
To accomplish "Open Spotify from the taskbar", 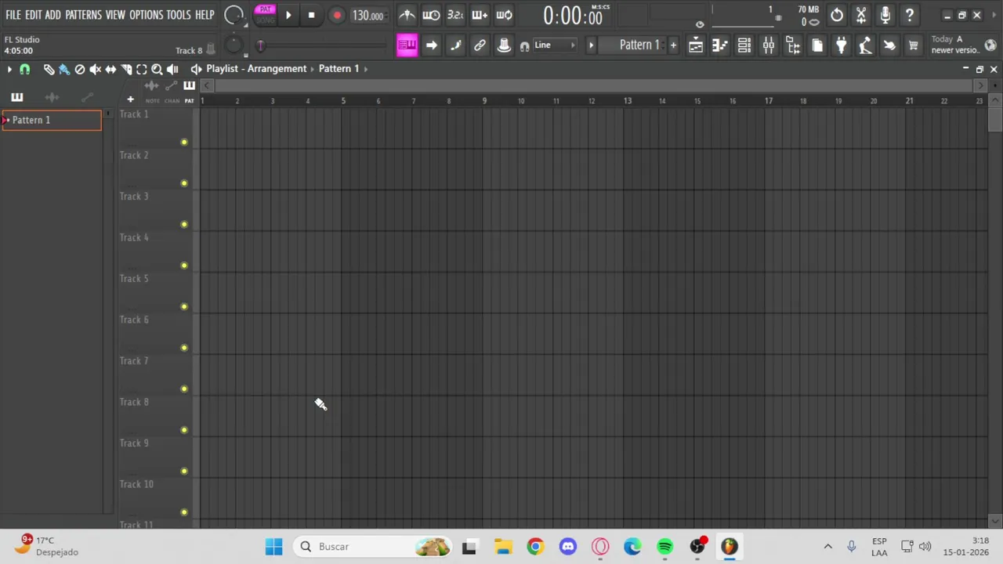I will click(664, 547).
